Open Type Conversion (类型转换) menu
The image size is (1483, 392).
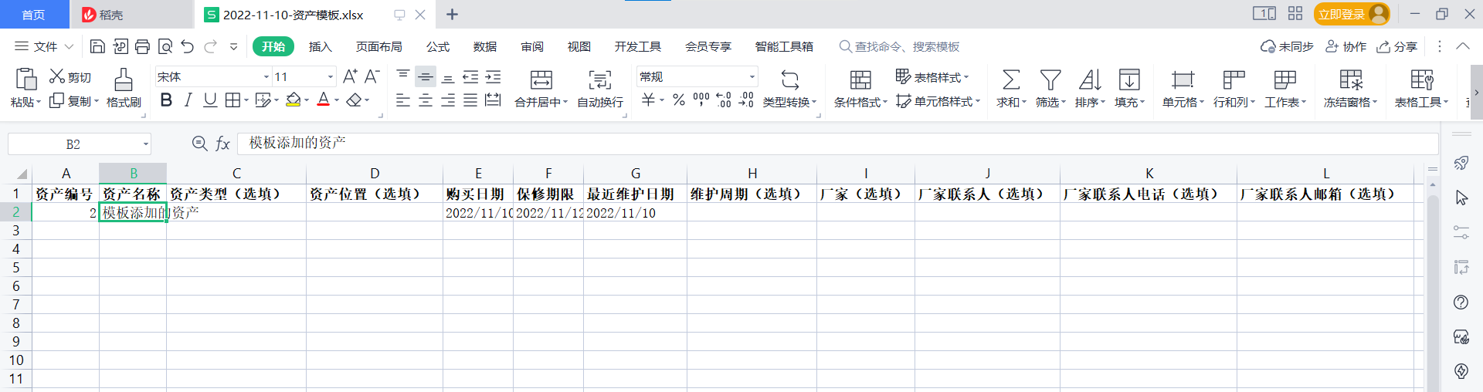tap(789, 89)
